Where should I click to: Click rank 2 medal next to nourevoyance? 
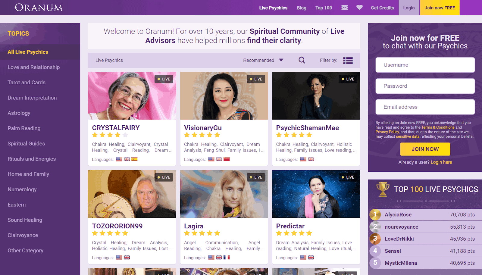pos(375,227)
